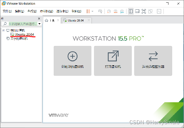
Task: Close the Ubuntu 20.04 tab
Action: 89,20
